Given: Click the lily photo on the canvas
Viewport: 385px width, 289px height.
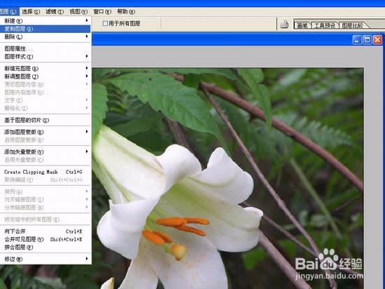Looking at the screenshot, I should pyautogui.click(x=227, y=178).
